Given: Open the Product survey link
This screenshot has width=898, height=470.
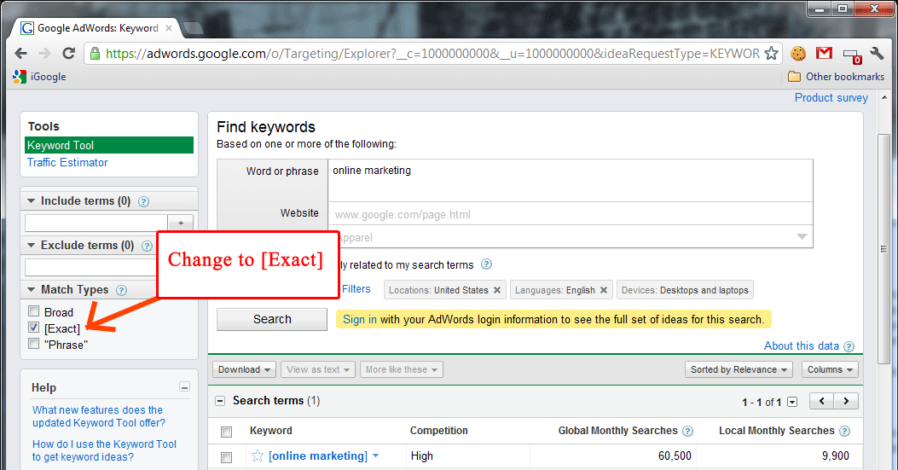Looking at the screenshot, I should [x=831, y=98].
